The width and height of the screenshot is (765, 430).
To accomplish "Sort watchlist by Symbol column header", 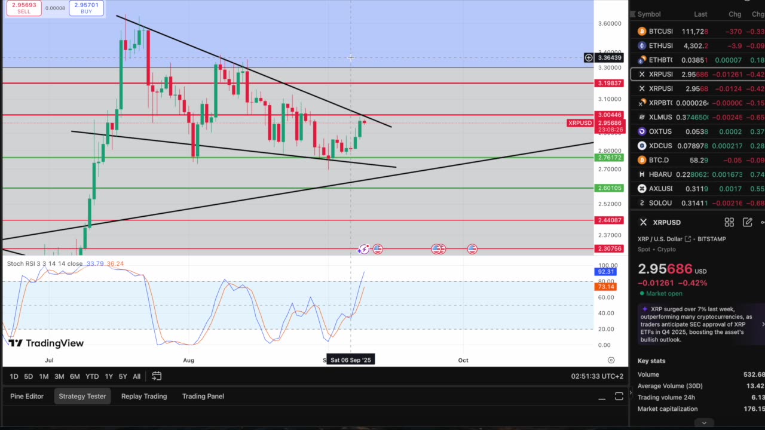I will [x=649, y=14].
